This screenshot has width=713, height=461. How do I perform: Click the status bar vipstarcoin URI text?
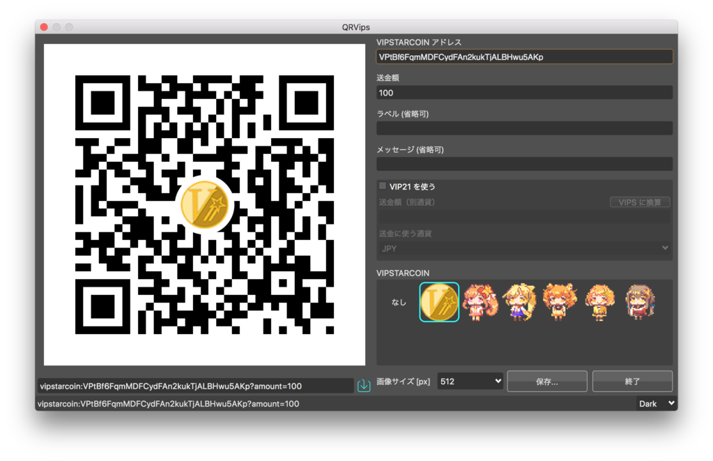[168, 404]
